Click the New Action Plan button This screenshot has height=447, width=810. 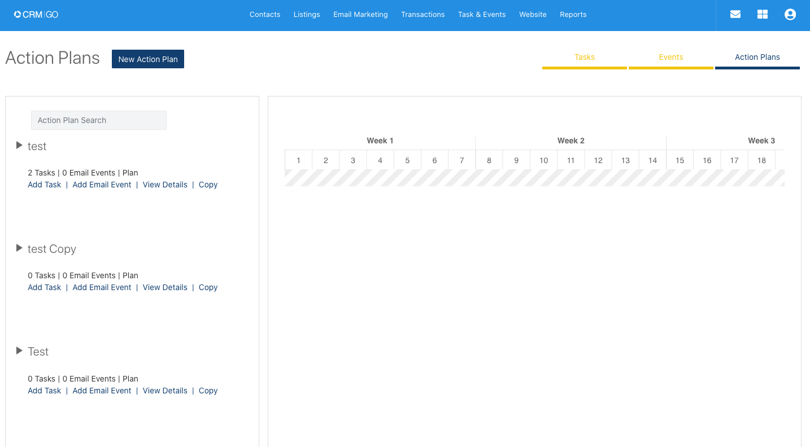tap(148, 59)
